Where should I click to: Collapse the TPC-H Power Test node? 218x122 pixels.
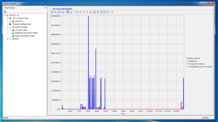[8, 18]
